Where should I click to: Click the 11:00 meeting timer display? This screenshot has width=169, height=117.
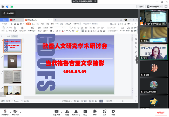pos(140,7)
